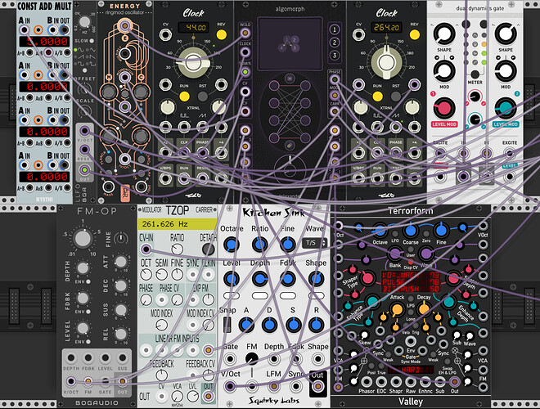The height and width of the screenshot is (409, 540).
Task: Flip the Snap switch on Kitchen Sink
Action: coord(227,324)
